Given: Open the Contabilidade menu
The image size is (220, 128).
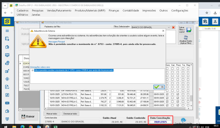Looking at the screenshot, I should pyautogui.click(x=131, y=10).
